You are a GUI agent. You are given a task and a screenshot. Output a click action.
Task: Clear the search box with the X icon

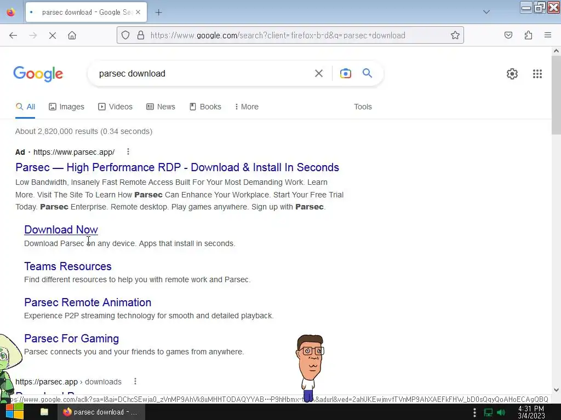click(x=319, y=74)
